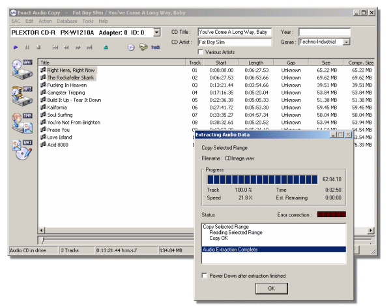Click the extraction progress bar

[x=263, y=179]
